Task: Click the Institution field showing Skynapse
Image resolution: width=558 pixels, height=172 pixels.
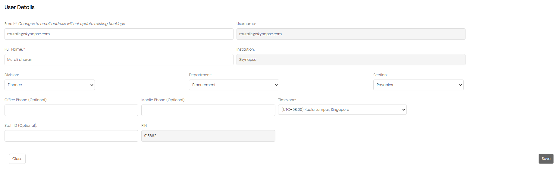Action: pyautogui.click(x=351, y=60)
